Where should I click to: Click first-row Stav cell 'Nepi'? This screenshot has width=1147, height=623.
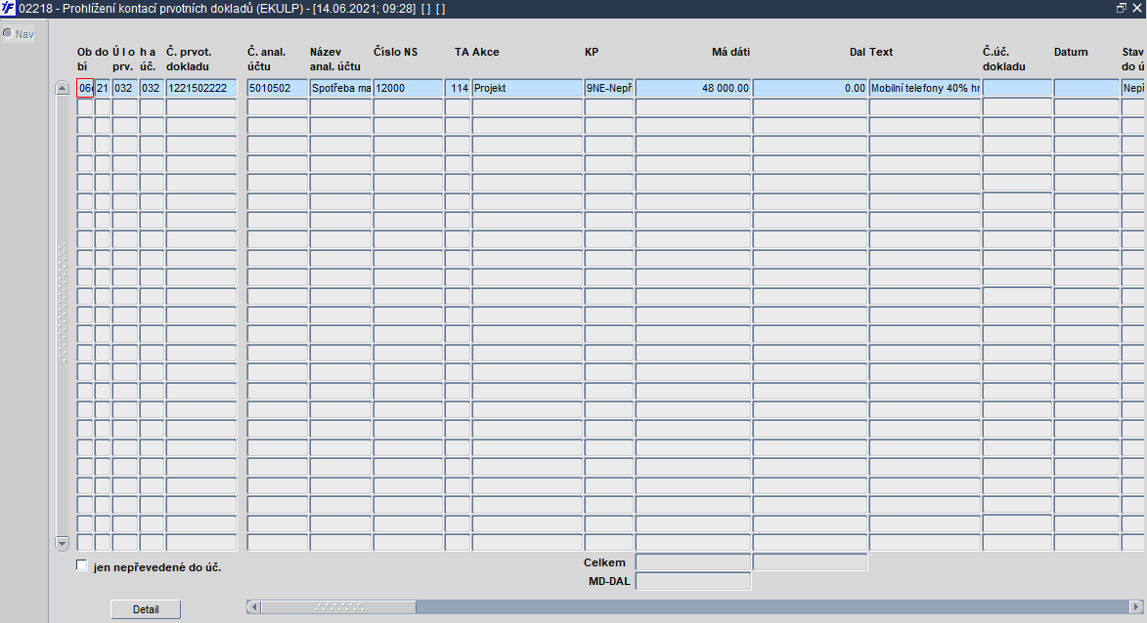pos(1134,88)
